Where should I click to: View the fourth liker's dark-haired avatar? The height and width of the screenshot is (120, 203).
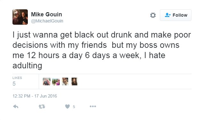(74, 81)
